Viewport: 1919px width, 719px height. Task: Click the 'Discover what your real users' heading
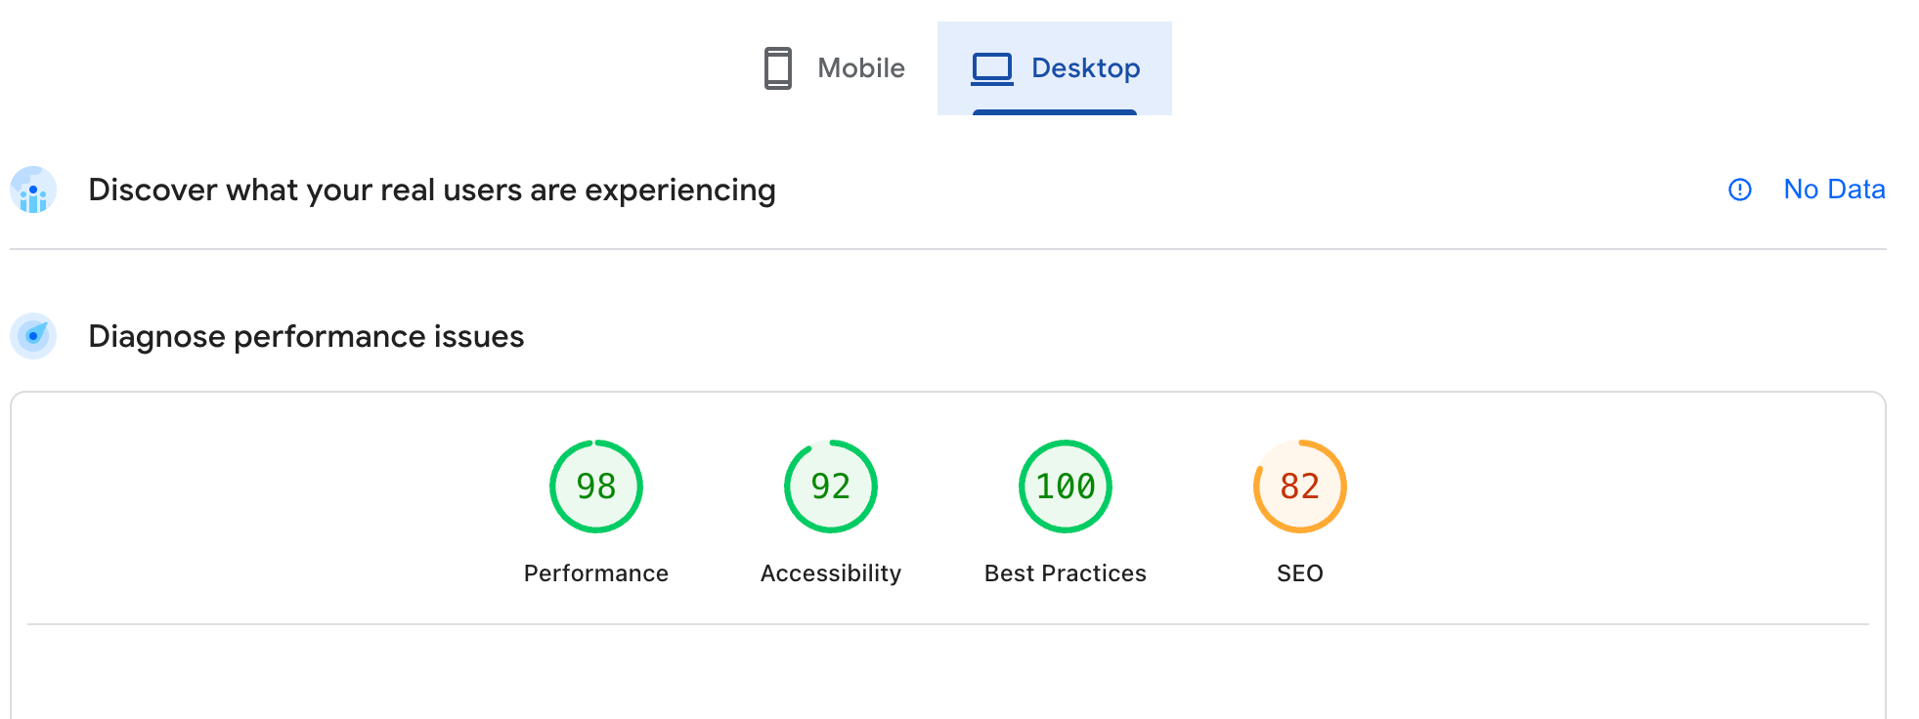[x=431, y=190]
